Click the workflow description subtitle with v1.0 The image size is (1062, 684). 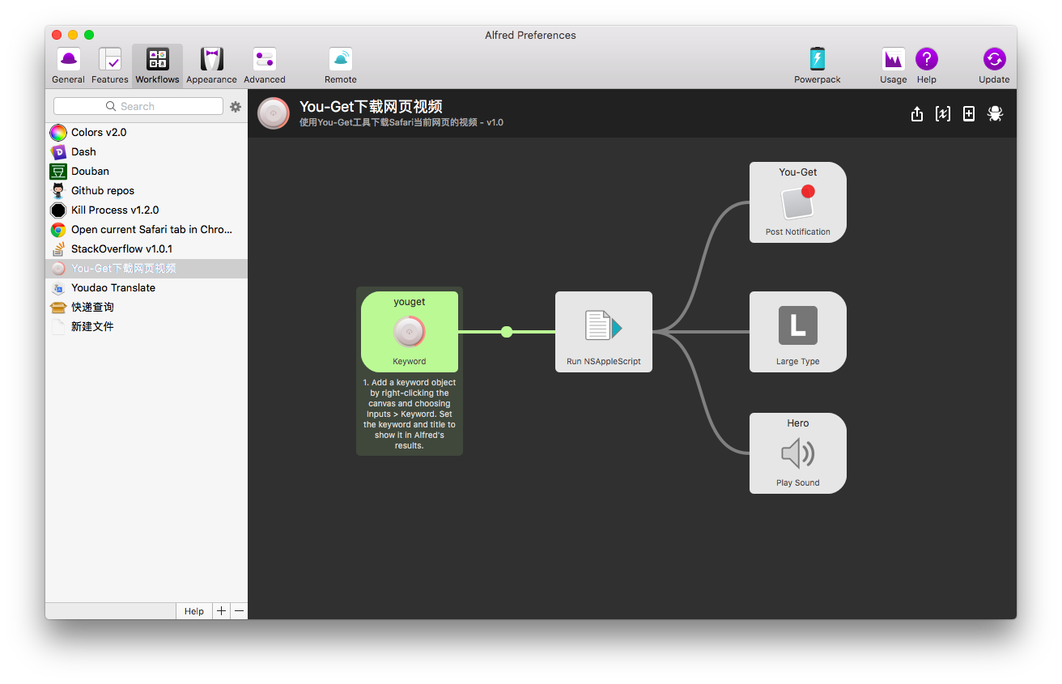[401, 123]
